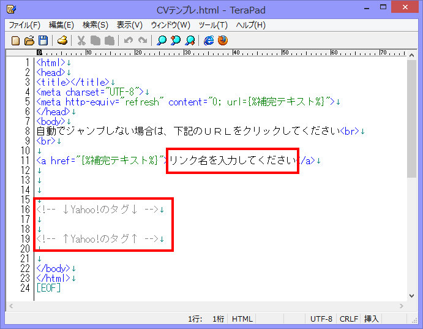Close the TeraPad window
423x329 pixels.
pos(405,7)
